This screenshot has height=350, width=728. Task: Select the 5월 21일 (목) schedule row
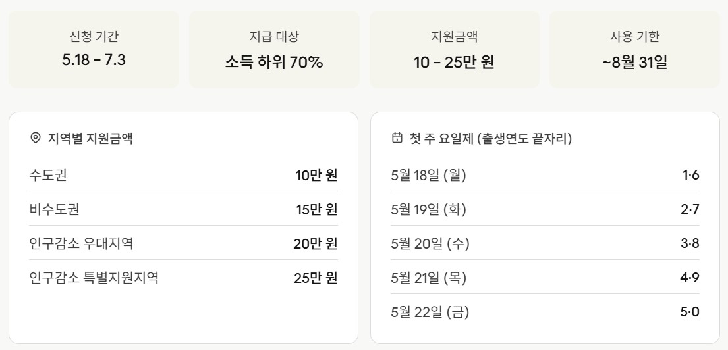click(x=545, y=278)
